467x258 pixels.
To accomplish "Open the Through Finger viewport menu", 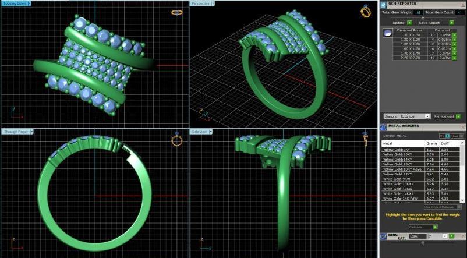I will [31, 132].
